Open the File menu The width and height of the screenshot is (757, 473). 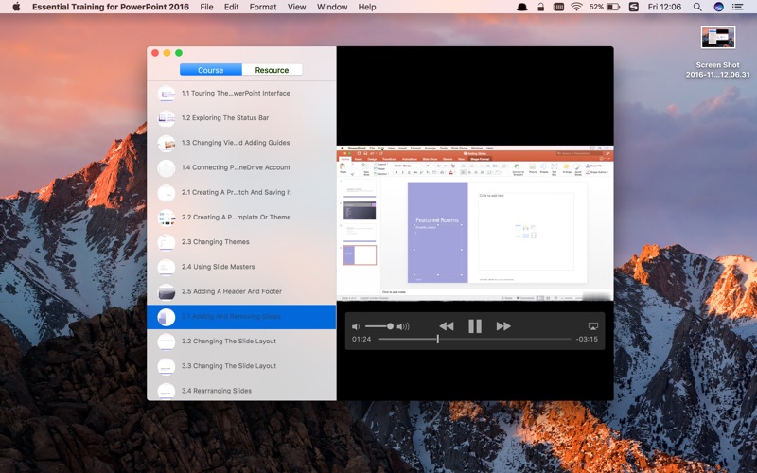[x=206, y=7]
